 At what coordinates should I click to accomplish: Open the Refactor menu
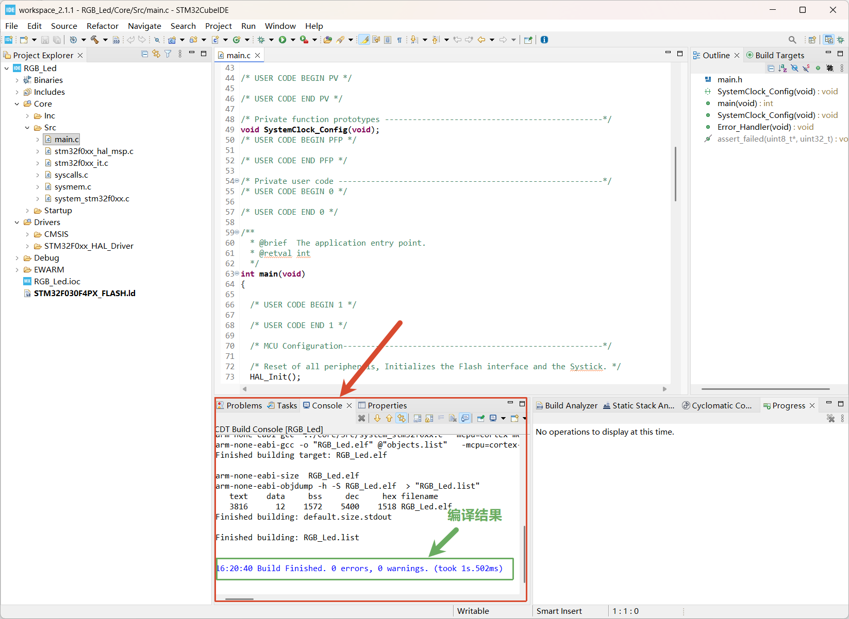pyautogui.click(x=103, y=26)
